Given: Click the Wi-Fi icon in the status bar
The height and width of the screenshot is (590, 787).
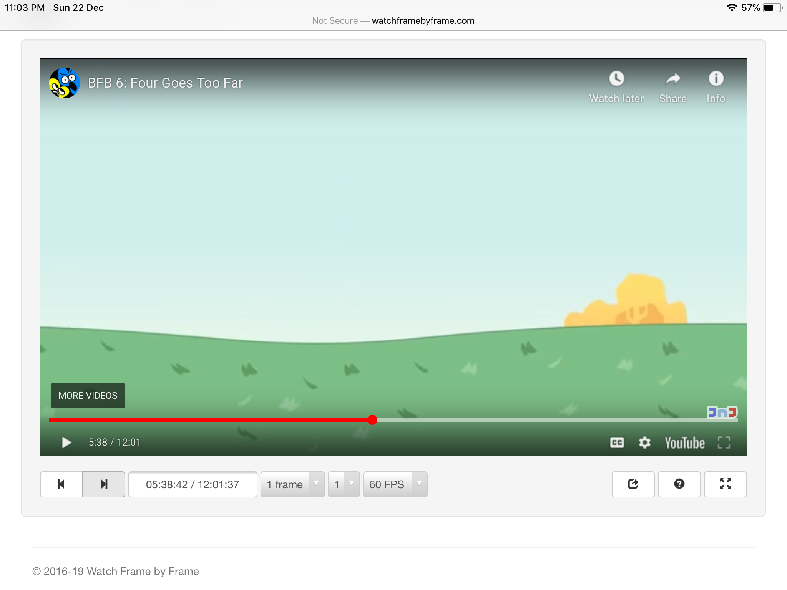Looking at the screenshot, I should pyautogui.click(x=732, y=8).
